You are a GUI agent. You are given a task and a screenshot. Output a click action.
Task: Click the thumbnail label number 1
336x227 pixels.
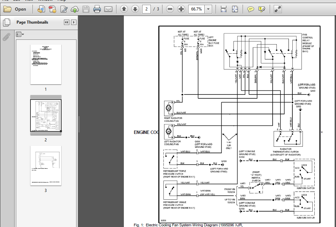click(46, 89)
